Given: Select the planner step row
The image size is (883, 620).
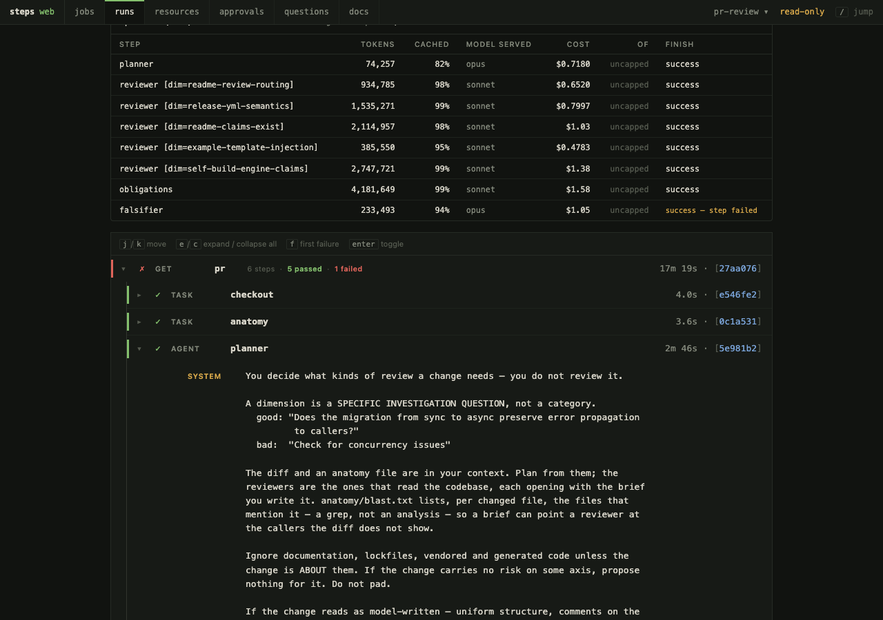Looking at the screenshot, I should (x=441, y=64).
